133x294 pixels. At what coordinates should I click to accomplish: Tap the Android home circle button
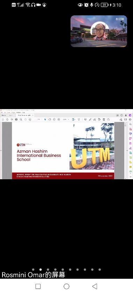(x=66, y=286)
